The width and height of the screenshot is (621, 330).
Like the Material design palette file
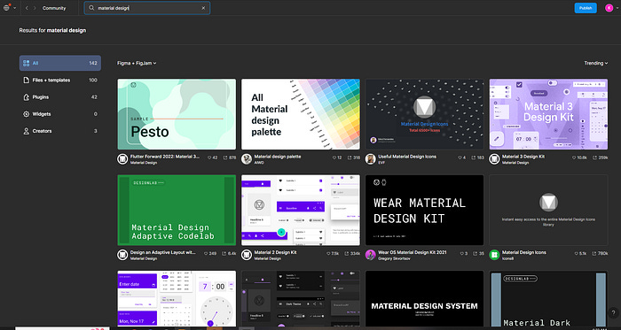(334, 157)
